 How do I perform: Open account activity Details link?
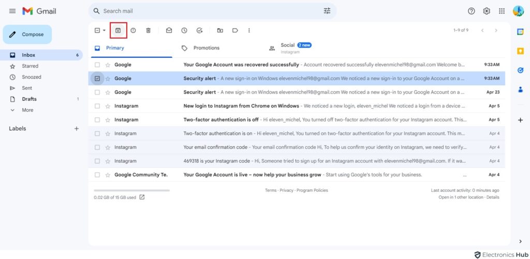(x=493, y=198)
